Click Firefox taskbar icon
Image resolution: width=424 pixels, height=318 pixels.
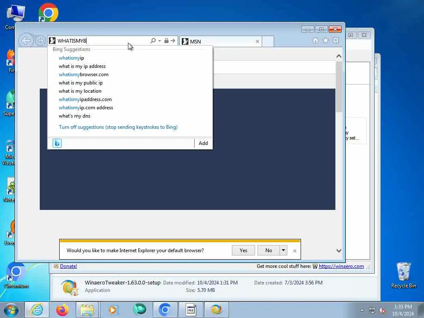coord(63,310)
